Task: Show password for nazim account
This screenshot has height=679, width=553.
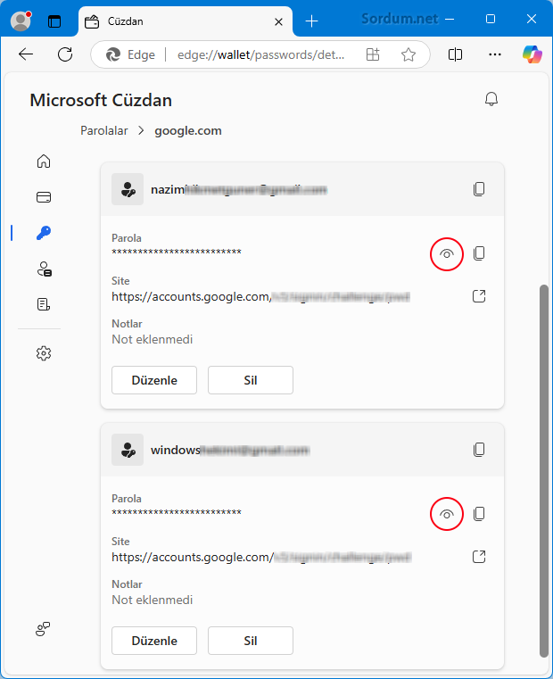Action: 447,254
